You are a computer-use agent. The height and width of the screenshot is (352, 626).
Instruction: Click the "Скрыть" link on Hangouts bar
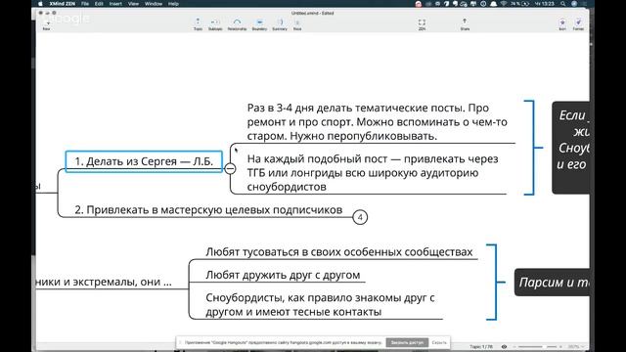[439, 342]
